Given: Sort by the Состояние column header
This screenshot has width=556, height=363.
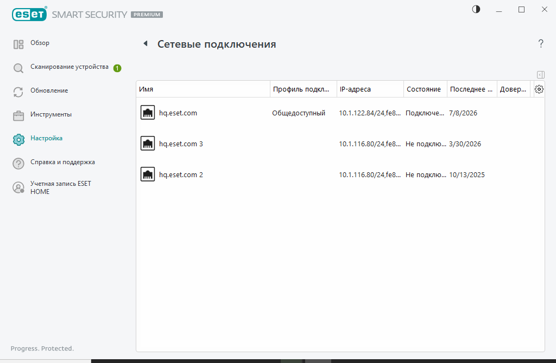Looking at the screenshot, I should [425, 89].
